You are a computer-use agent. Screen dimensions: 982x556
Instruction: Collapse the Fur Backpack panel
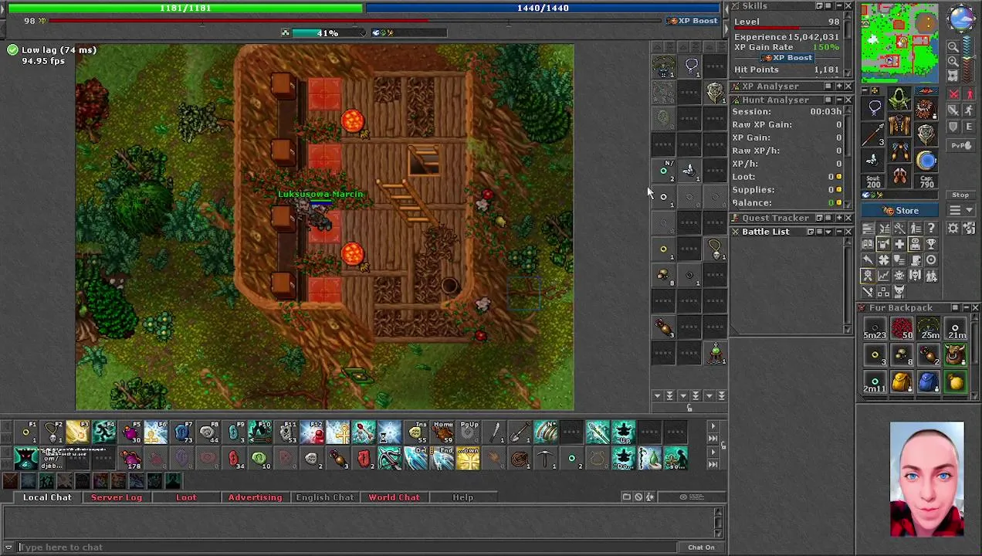pos(965,308)
